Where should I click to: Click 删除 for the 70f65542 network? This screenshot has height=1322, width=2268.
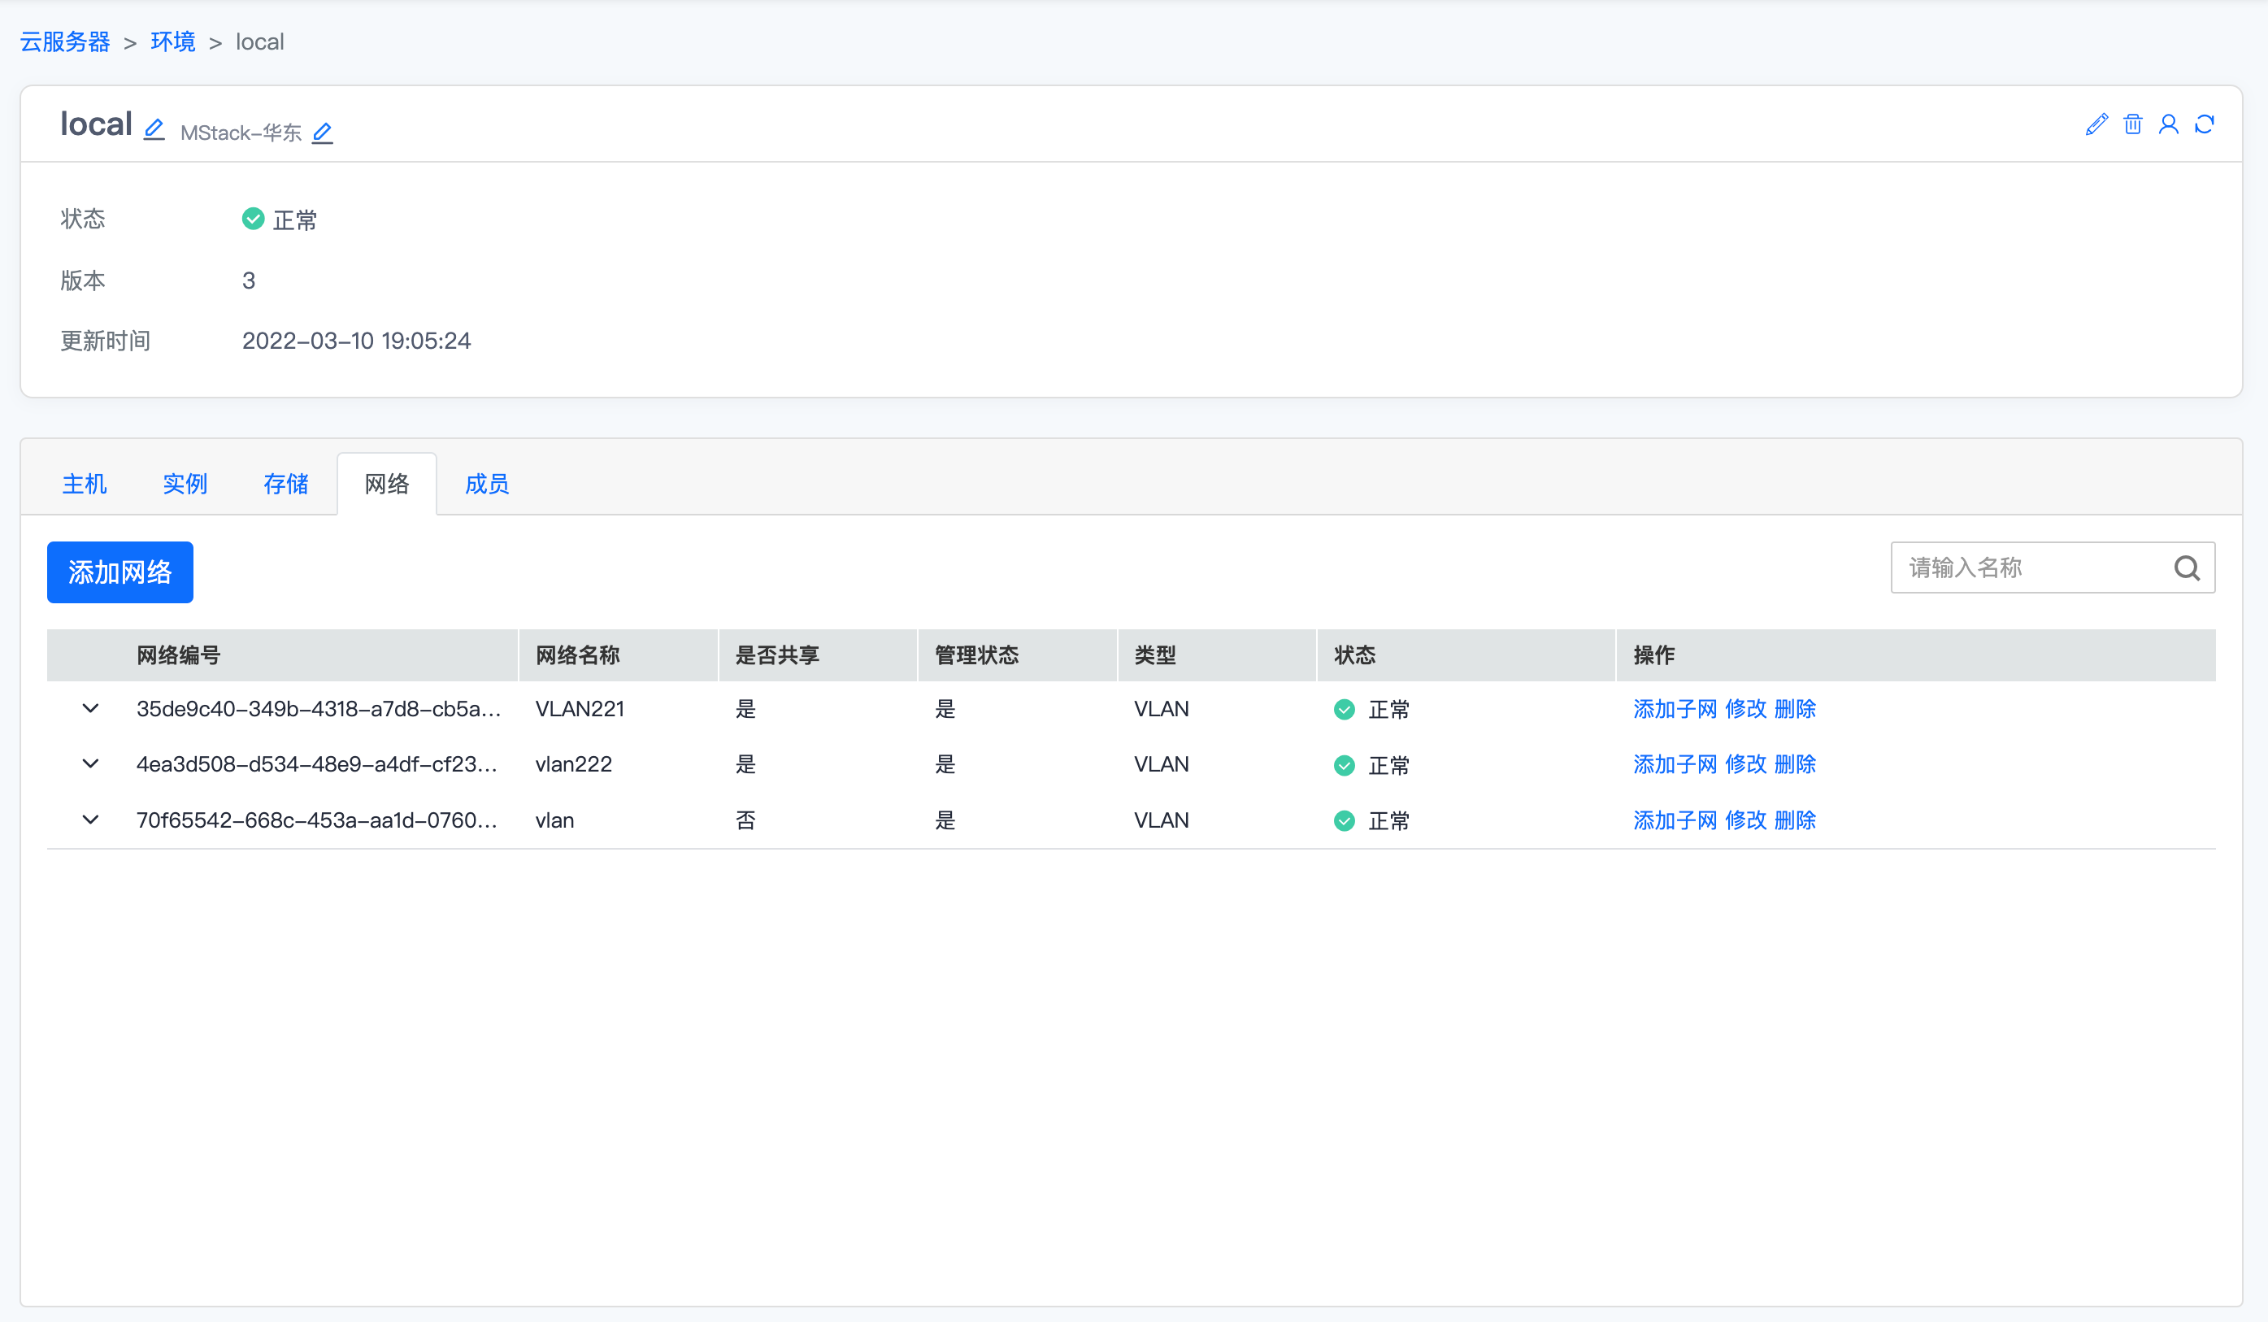point(1796,820)
